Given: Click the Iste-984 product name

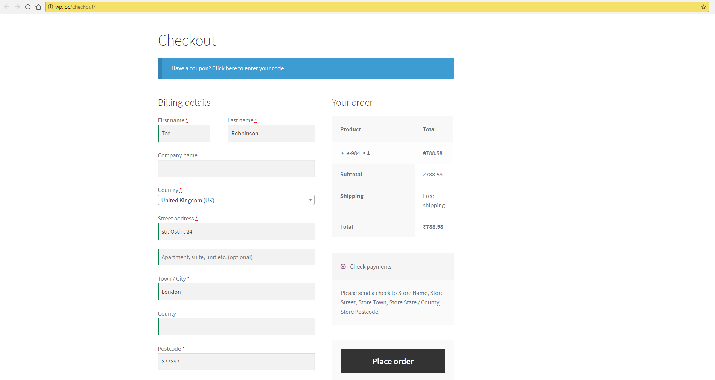Looking at the screenshot, I should (350, 153).
